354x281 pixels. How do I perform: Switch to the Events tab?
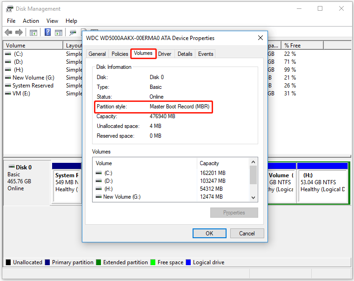(x=206, y=54)
